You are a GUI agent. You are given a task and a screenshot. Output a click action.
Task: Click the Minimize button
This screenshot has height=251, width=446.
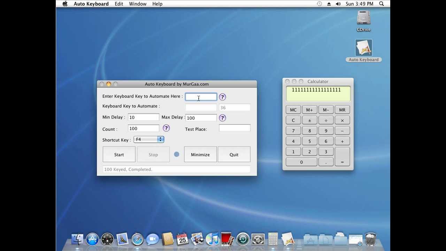click(x=200, y=154)
